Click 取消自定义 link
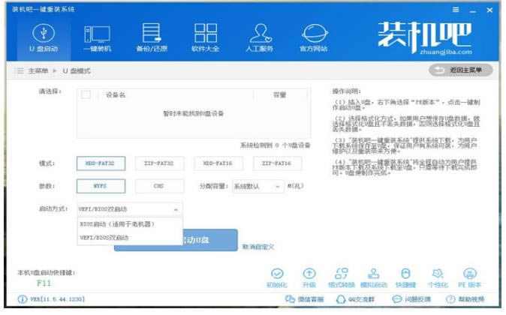The width and height of the screenshot is (506, 315). (258, 247)
